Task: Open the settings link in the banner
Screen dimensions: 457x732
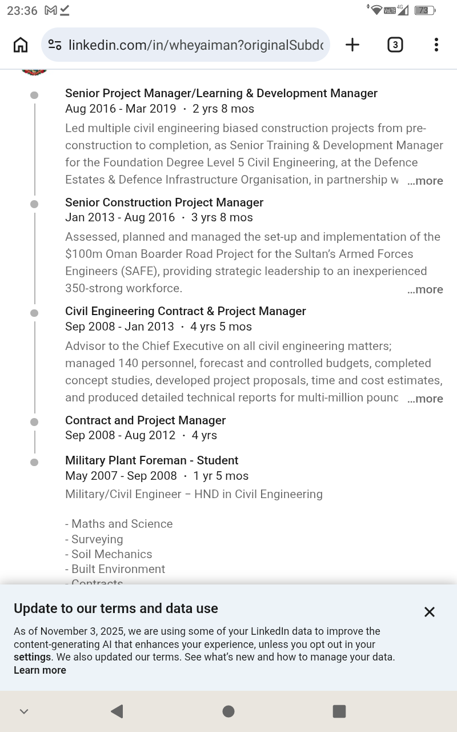Action: point(33,657)
